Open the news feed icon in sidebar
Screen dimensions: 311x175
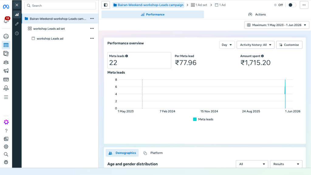click(6, 139)
